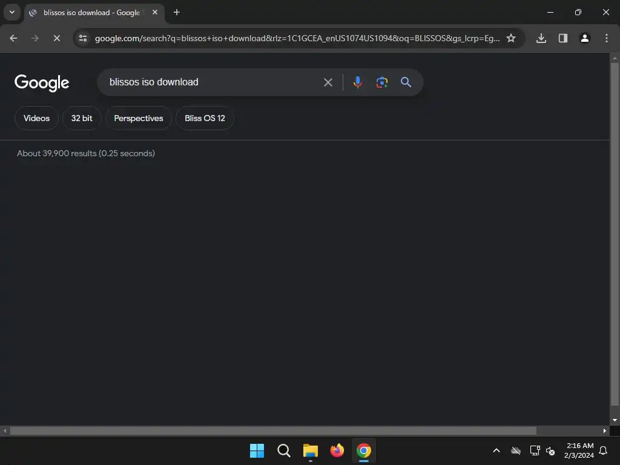Click the vertical scrollbar thumb

pos(615,234)
